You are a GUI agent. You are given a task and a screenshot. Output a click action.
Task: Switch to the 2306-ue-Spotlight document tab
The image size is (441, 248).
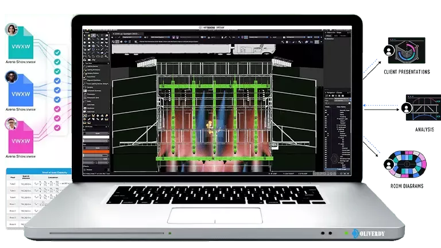pyautogui.click(x=127, y=34)
